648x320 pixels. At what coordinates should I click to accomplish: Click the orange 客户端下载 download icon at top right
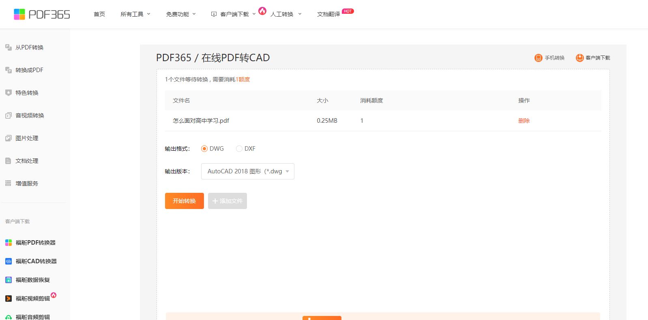[x=580, y=58]
